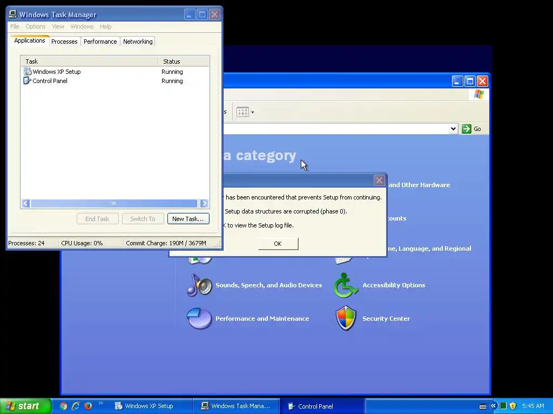Click Windows flag logo in Control Panel

pos(478,94)
